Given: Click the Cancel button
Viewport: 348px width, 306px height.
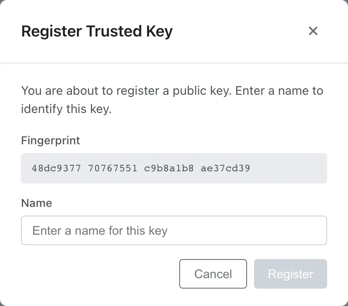Looking at the screenshot, I should click(x=213, y=274).
